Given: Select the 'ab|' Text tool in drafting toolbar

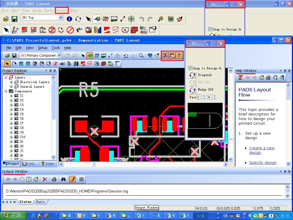Looking at the screenshot, I should point(62,64).
